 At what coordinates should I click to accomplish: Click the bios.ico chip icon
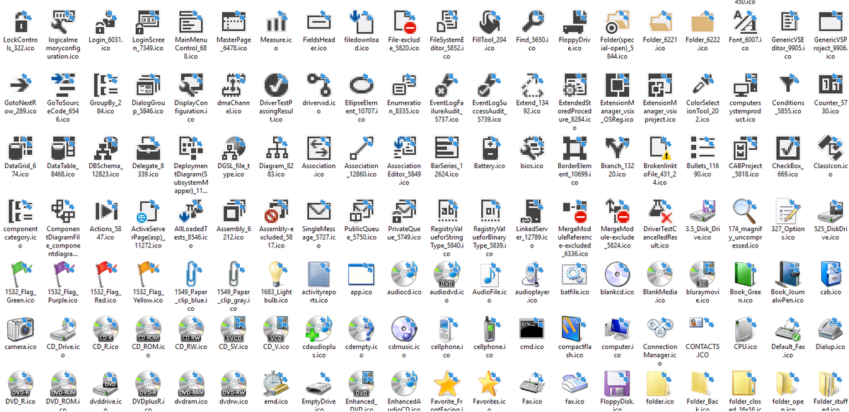click(x=531, y=148)
